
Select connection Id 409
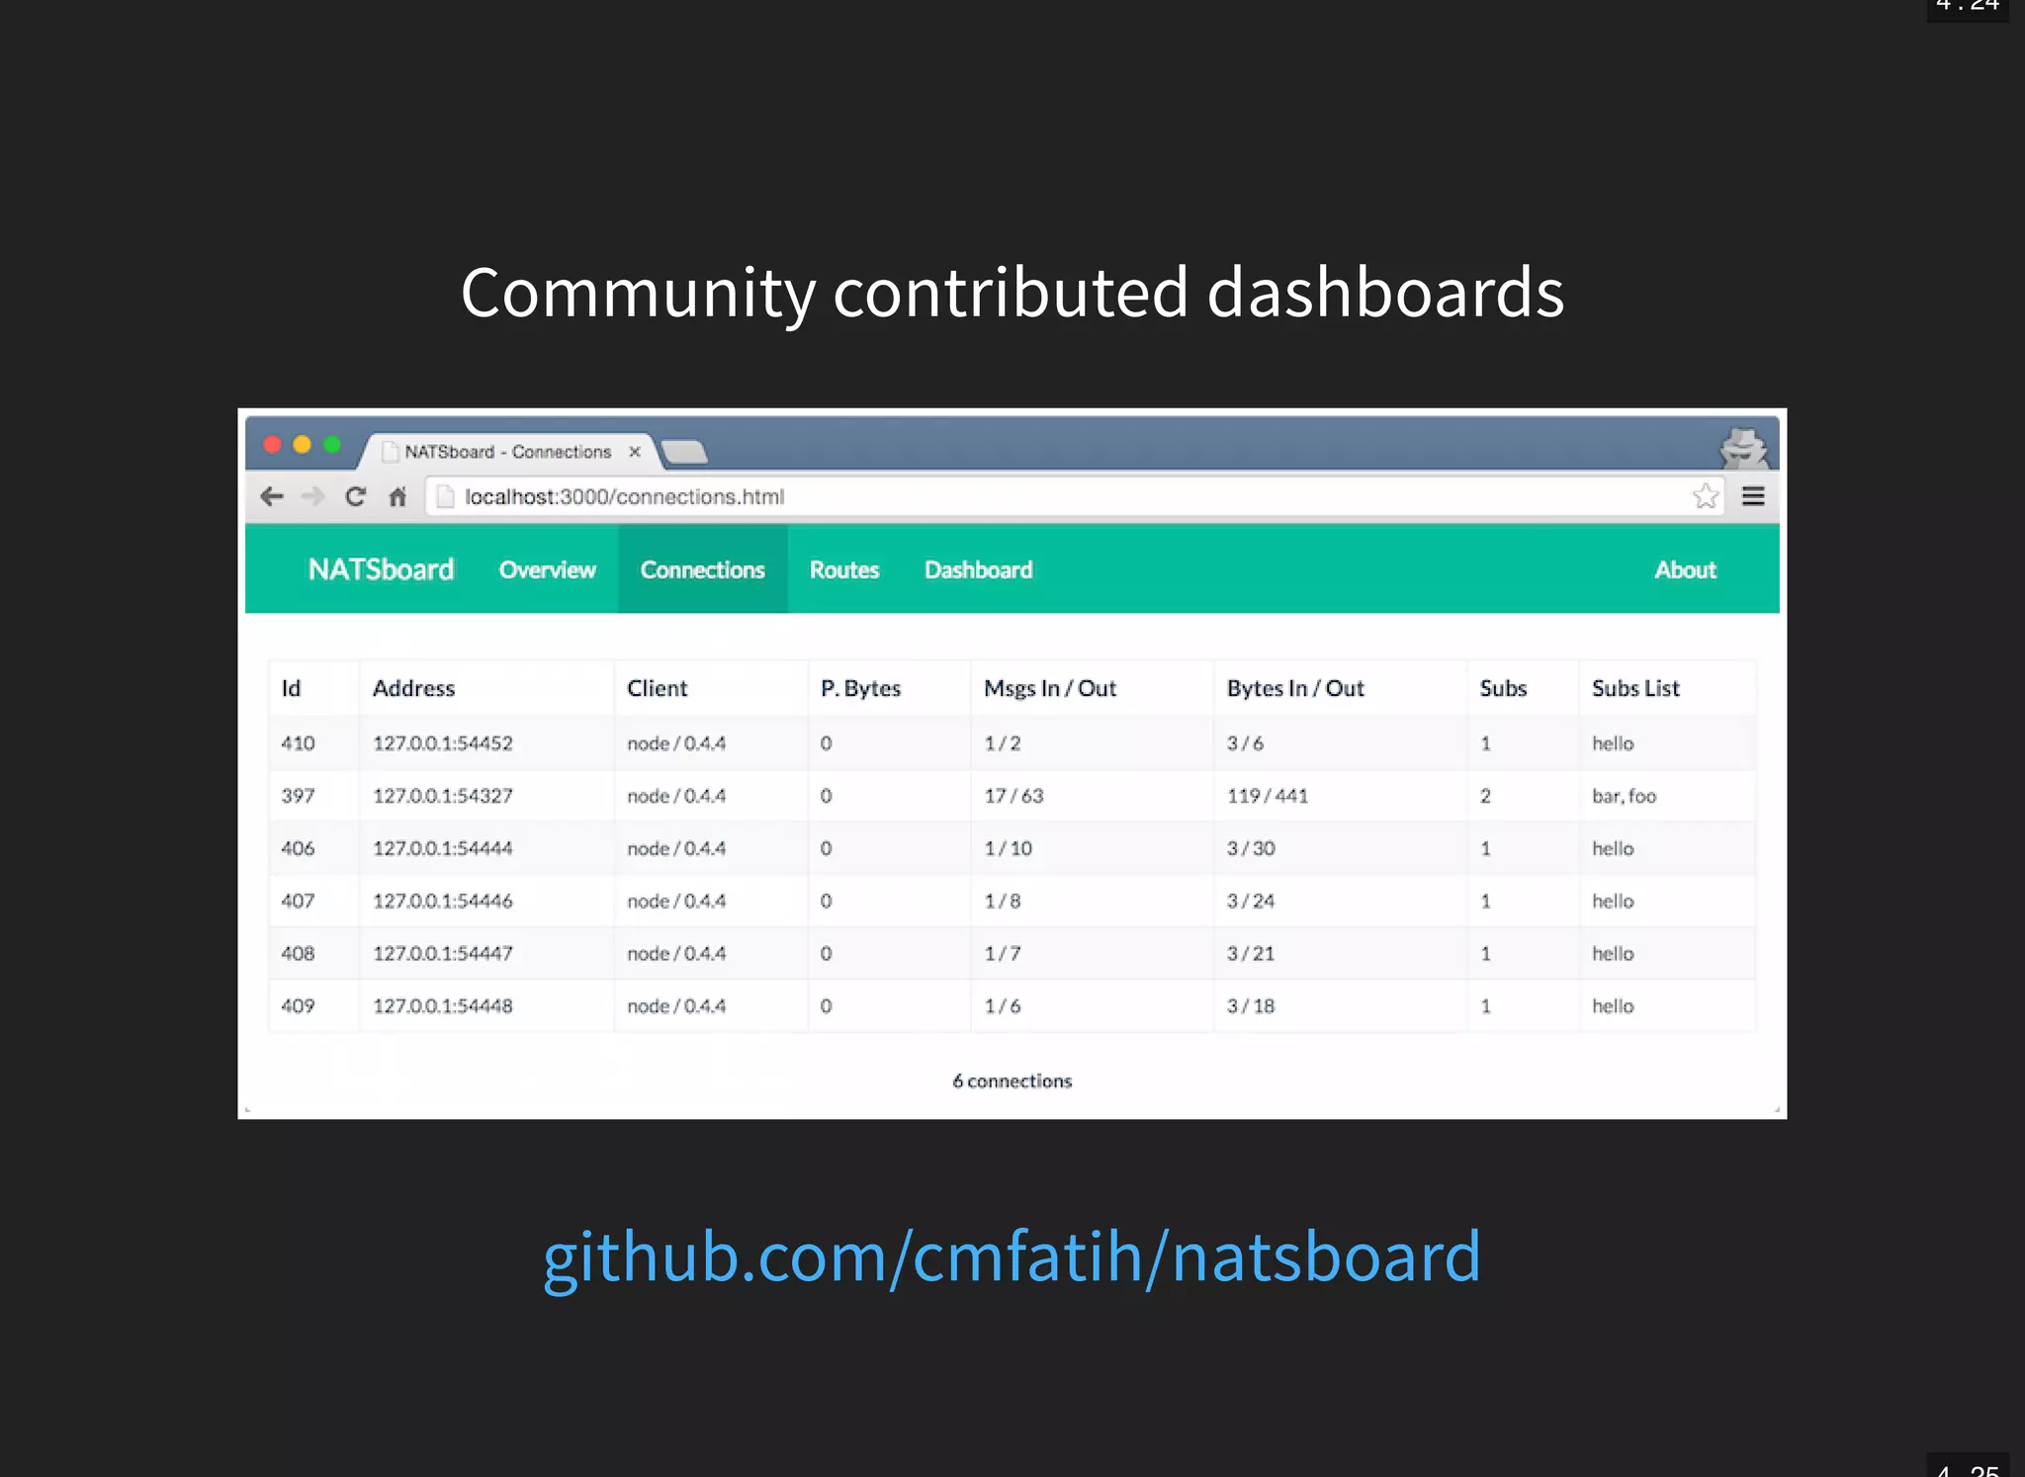[298, 1005]
